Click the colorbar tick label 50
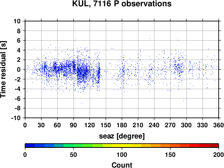Image resolution: width=224 pixels, height=168 pixels. coord(73,155)
